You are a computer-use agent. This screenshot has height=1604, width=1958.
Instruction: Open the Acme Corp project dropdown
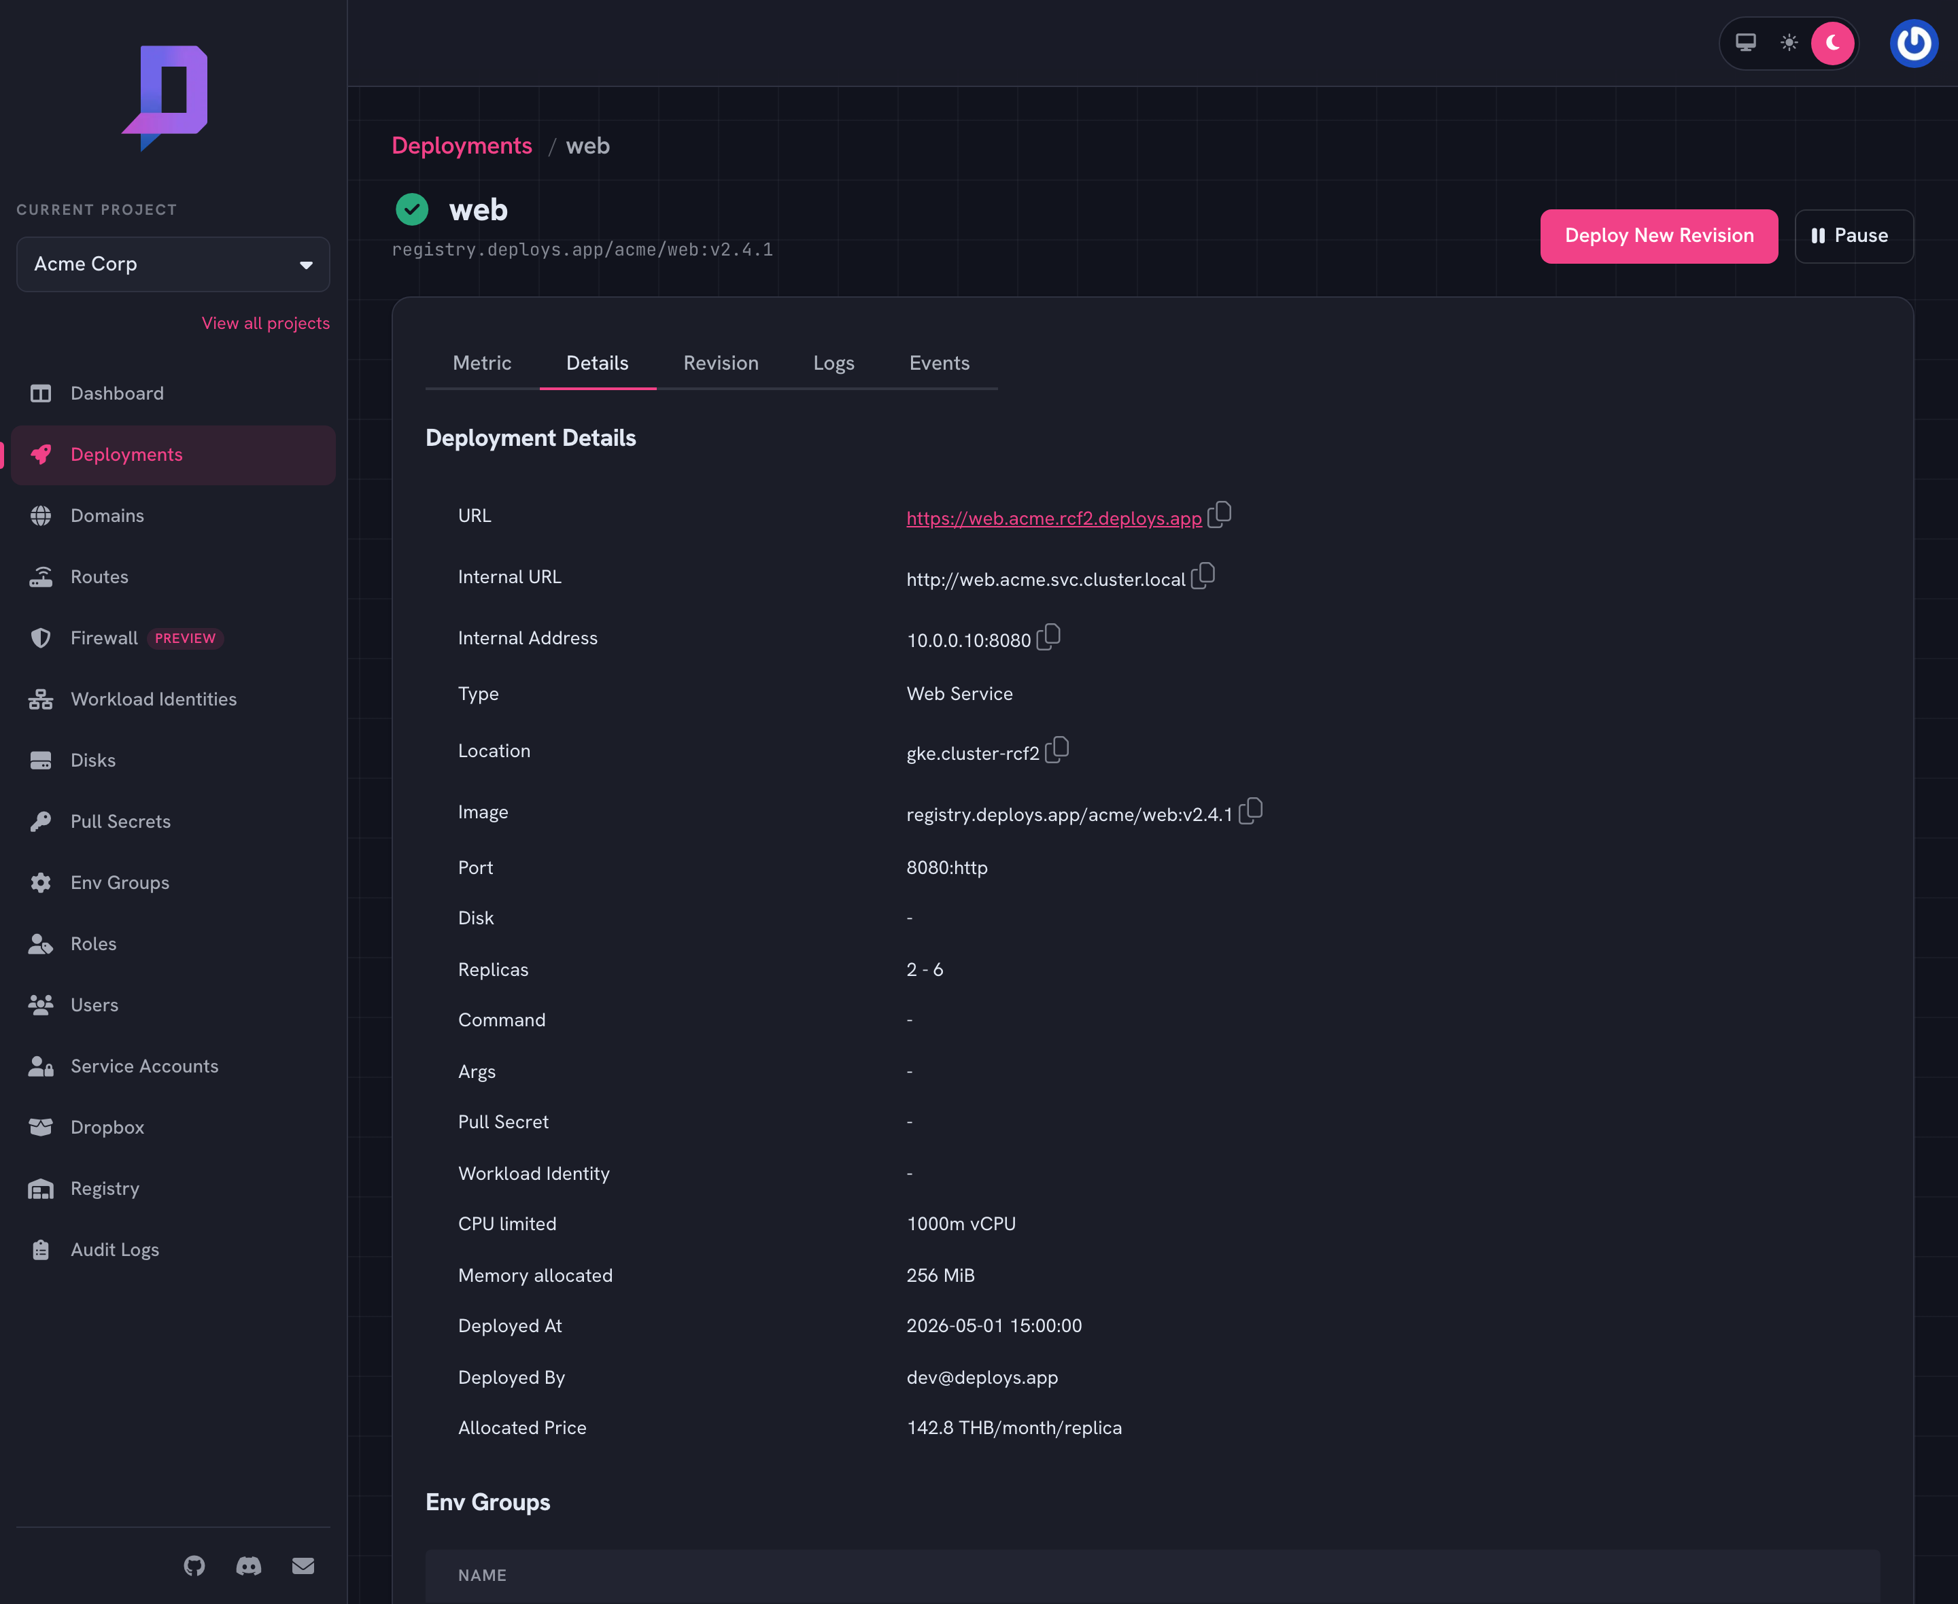click(x=173, y=264)
